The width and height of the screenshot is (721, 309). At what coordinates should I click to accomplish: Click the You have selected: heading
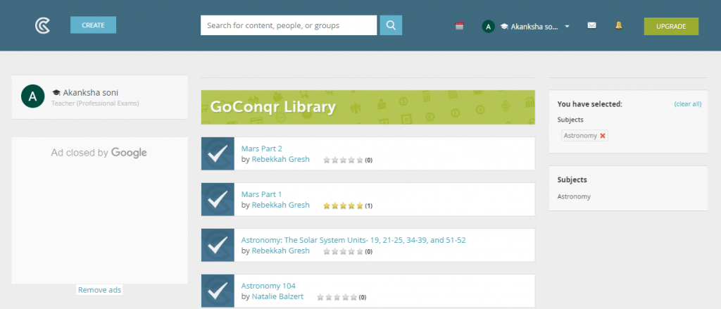(589, 104)
